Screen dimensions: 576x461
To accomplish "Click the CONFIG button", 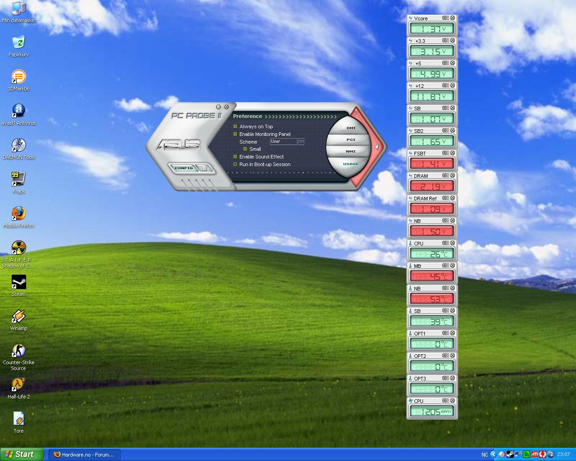I will click(184, 168).
